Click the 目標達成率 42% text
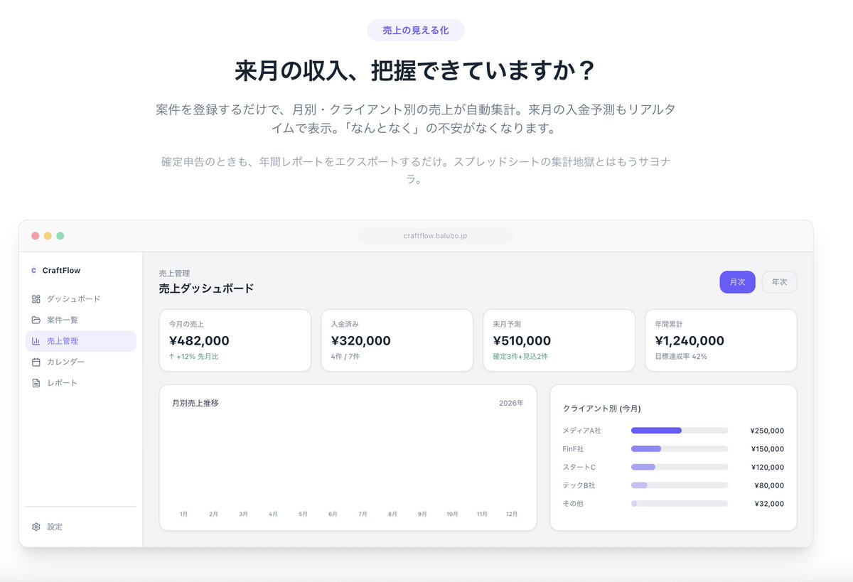The width and height of the screenshot is (853, 582). point(681,357)
